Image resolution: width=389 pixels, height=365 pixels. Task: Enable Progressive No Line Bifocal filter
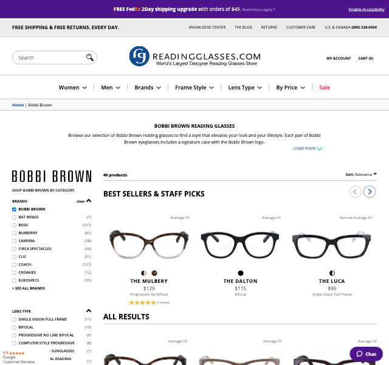click(x=14, y=335)
